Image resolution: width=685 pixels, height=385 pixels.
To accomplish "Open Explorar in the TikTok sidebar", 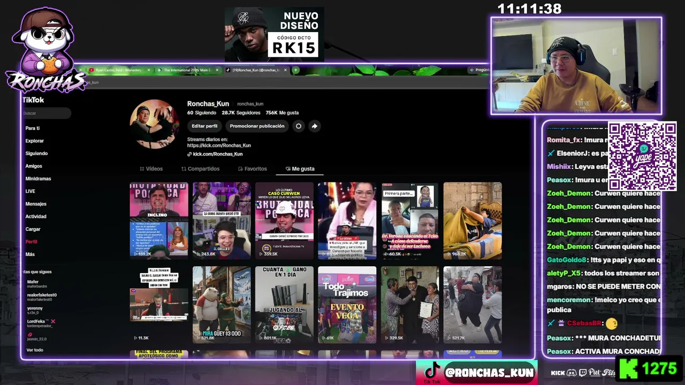I will tap(34, 141).
